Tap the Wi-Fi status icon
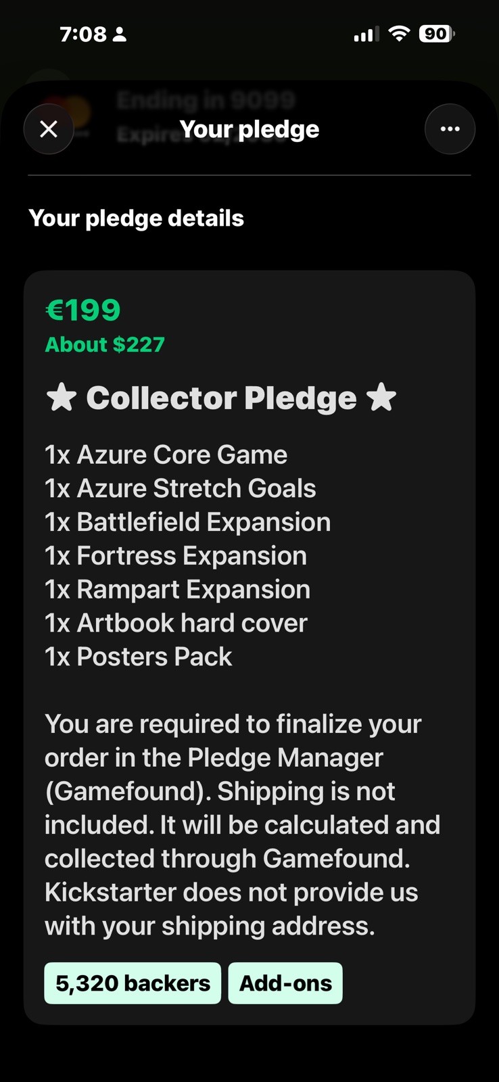This screenshot has width=499, height=1082. tap(400, 33)
